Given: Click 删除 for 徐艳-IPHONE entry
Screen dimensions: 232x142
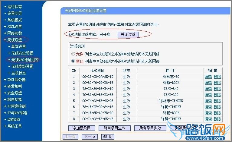Looking at the screenshot, I should tap(217, 107).
